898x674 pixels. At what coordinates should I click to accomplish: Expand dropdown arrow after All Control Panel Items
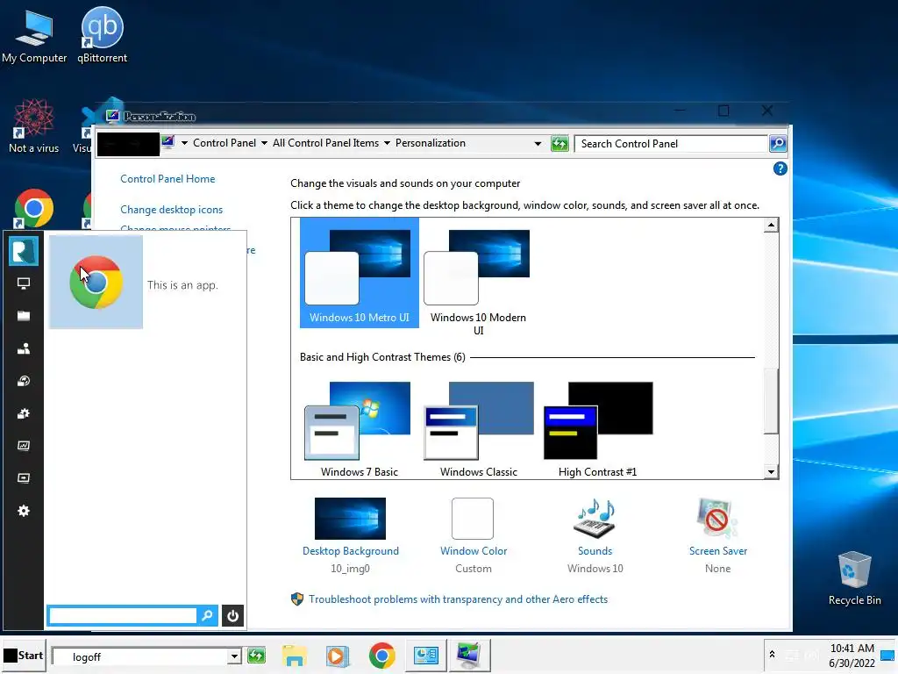(387, 143)
